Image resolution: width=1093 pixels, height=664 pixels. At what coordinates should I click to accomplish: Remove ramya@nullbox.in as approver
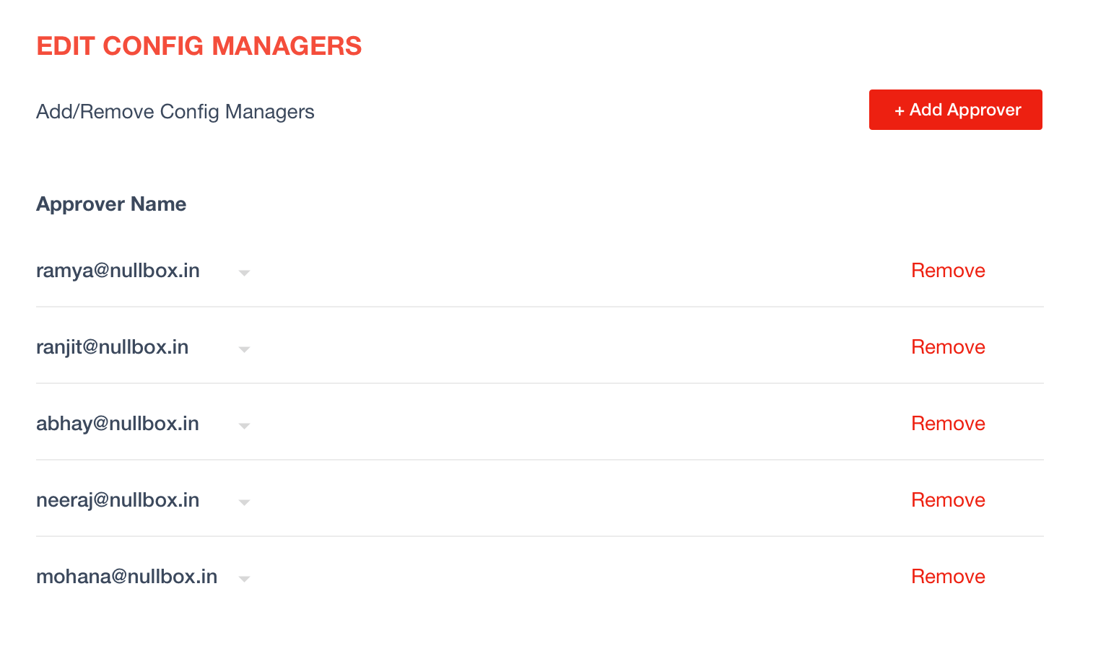click(x=948, y=271)
